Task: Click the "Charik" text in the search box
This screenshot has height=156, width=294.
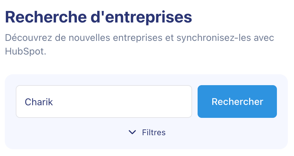Action: (x=39, y=102)
